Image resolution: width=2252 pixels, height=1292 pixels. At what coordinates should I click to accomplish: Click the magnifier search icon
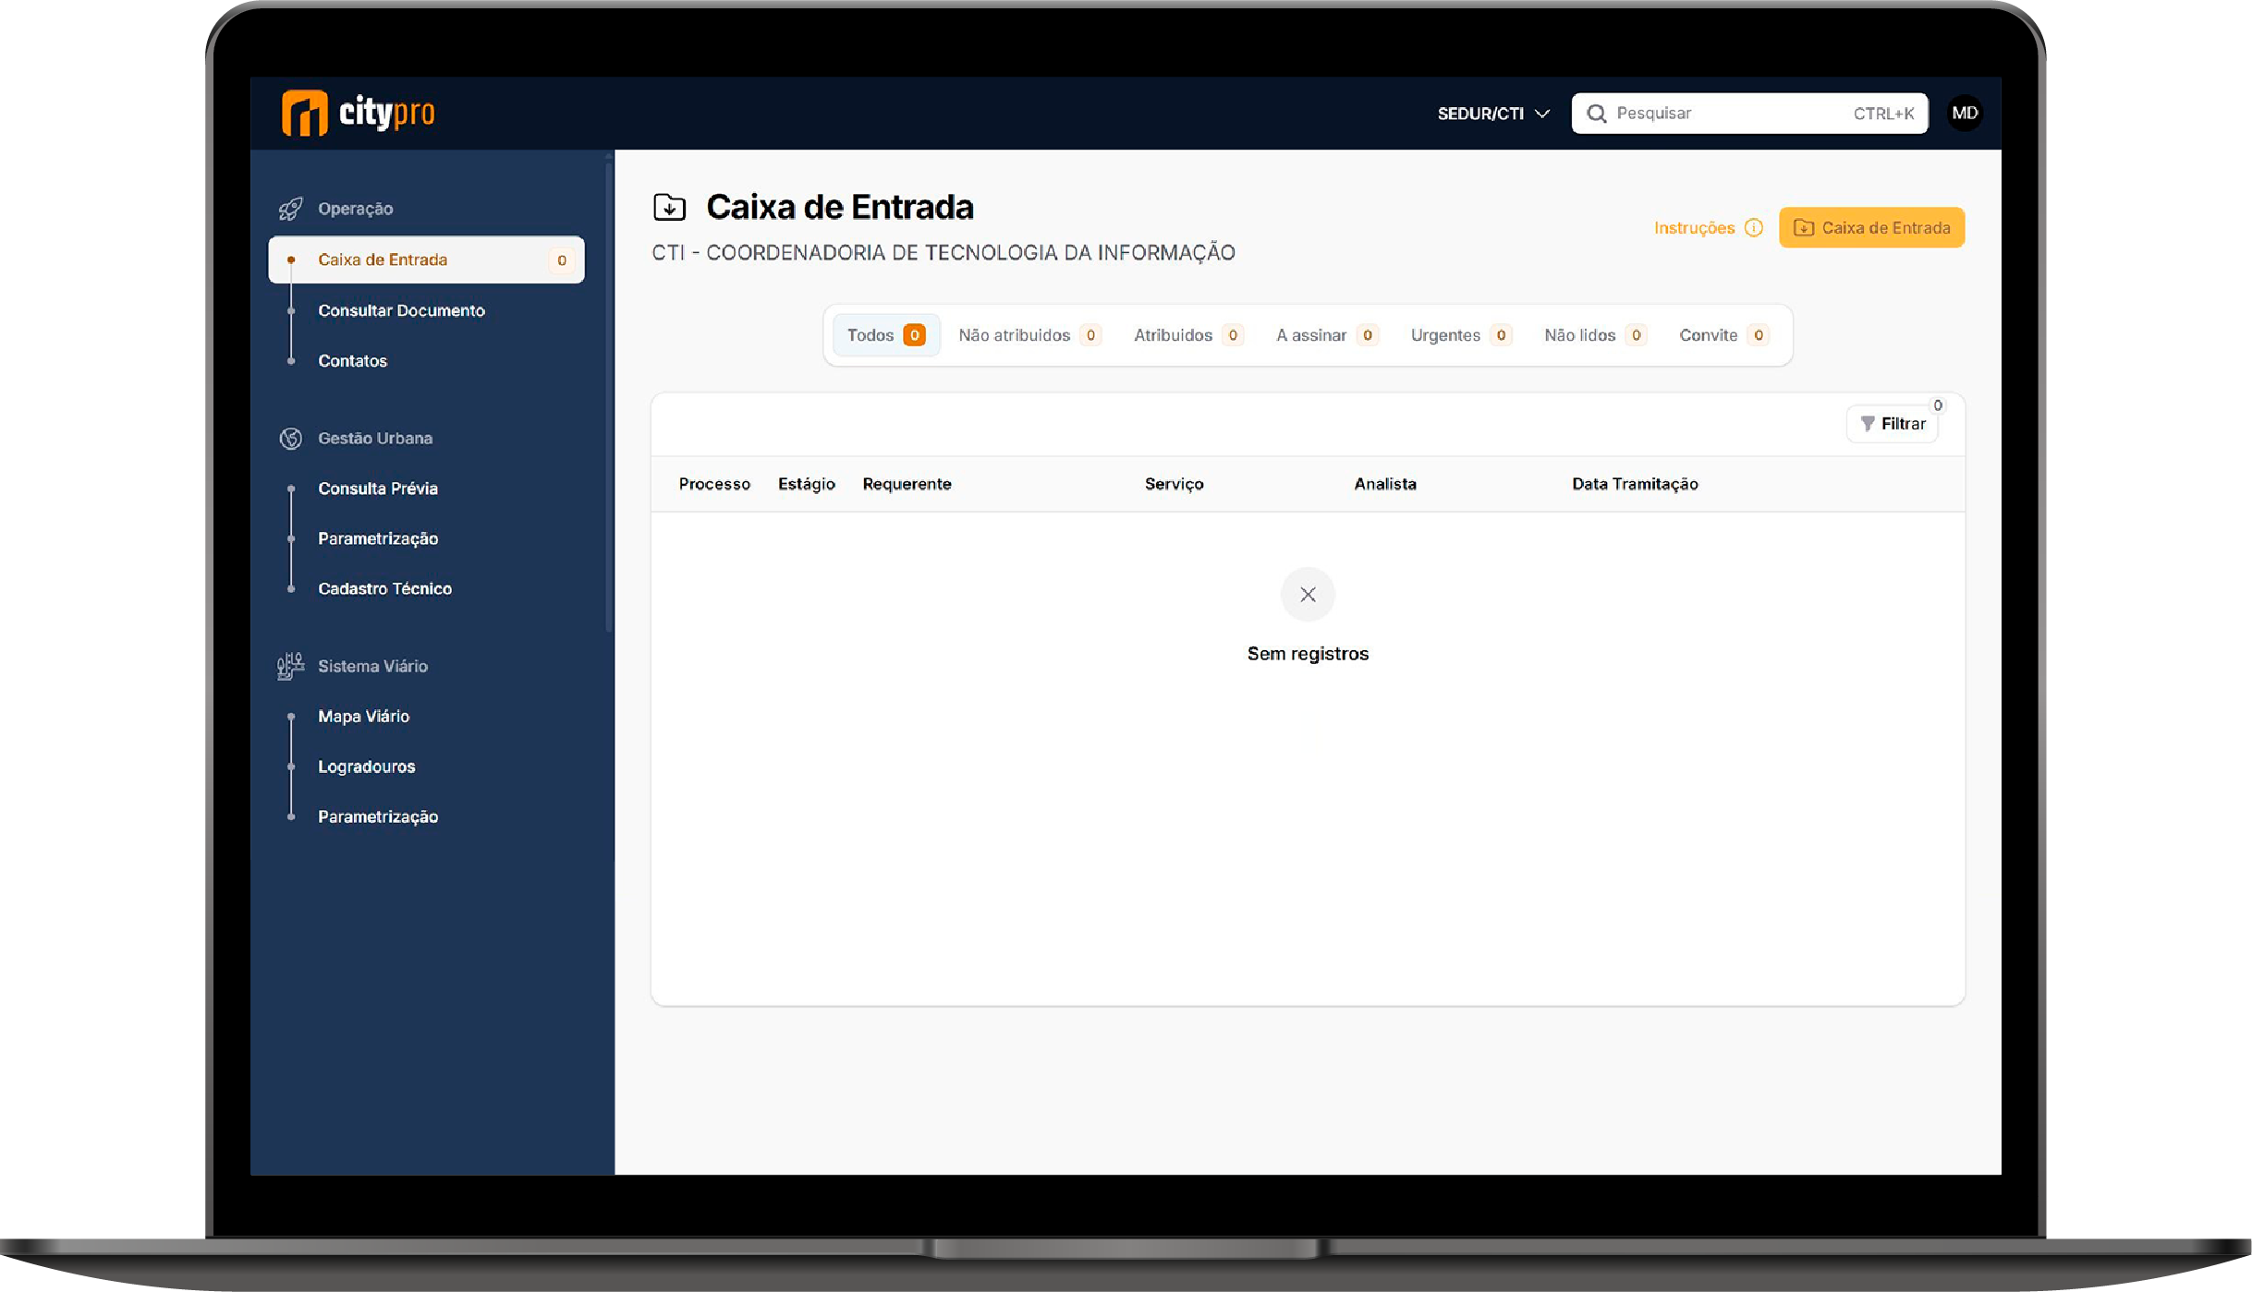pyautogui.click(x=1596, y=114)
